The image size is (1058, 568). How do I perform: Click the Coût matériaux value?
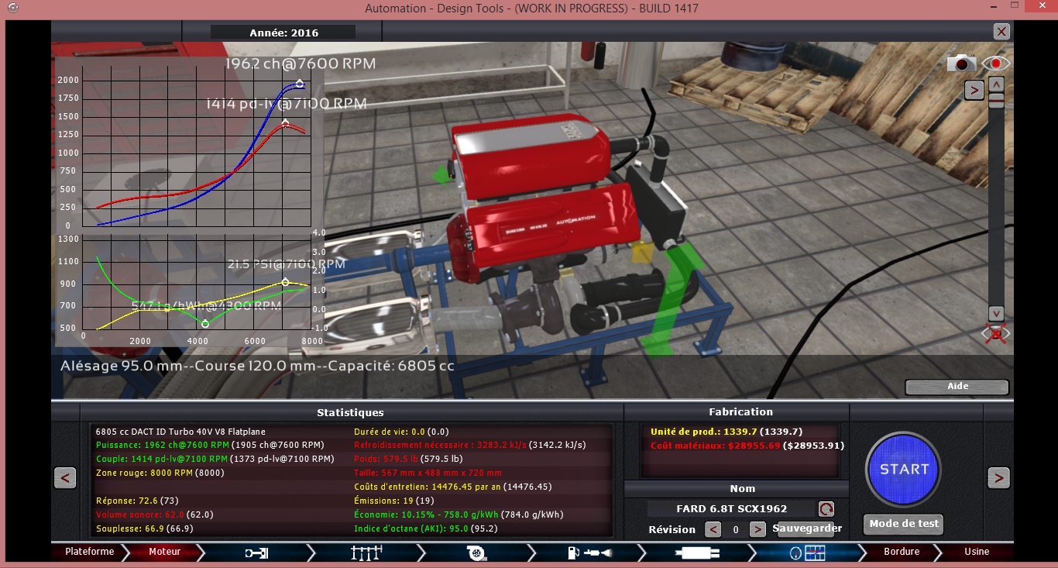(x=747, y=446)
